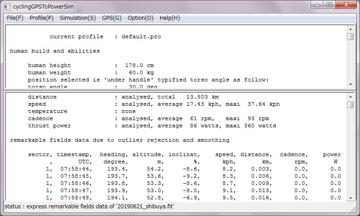Click the GPS data pane scrollbar track below the thumb
360x216 pixels.
351,151
